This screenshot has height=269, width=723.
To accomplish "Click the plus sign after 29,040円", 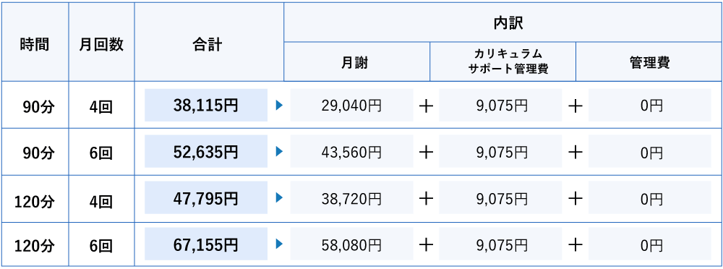I will (x=426, y=106).
